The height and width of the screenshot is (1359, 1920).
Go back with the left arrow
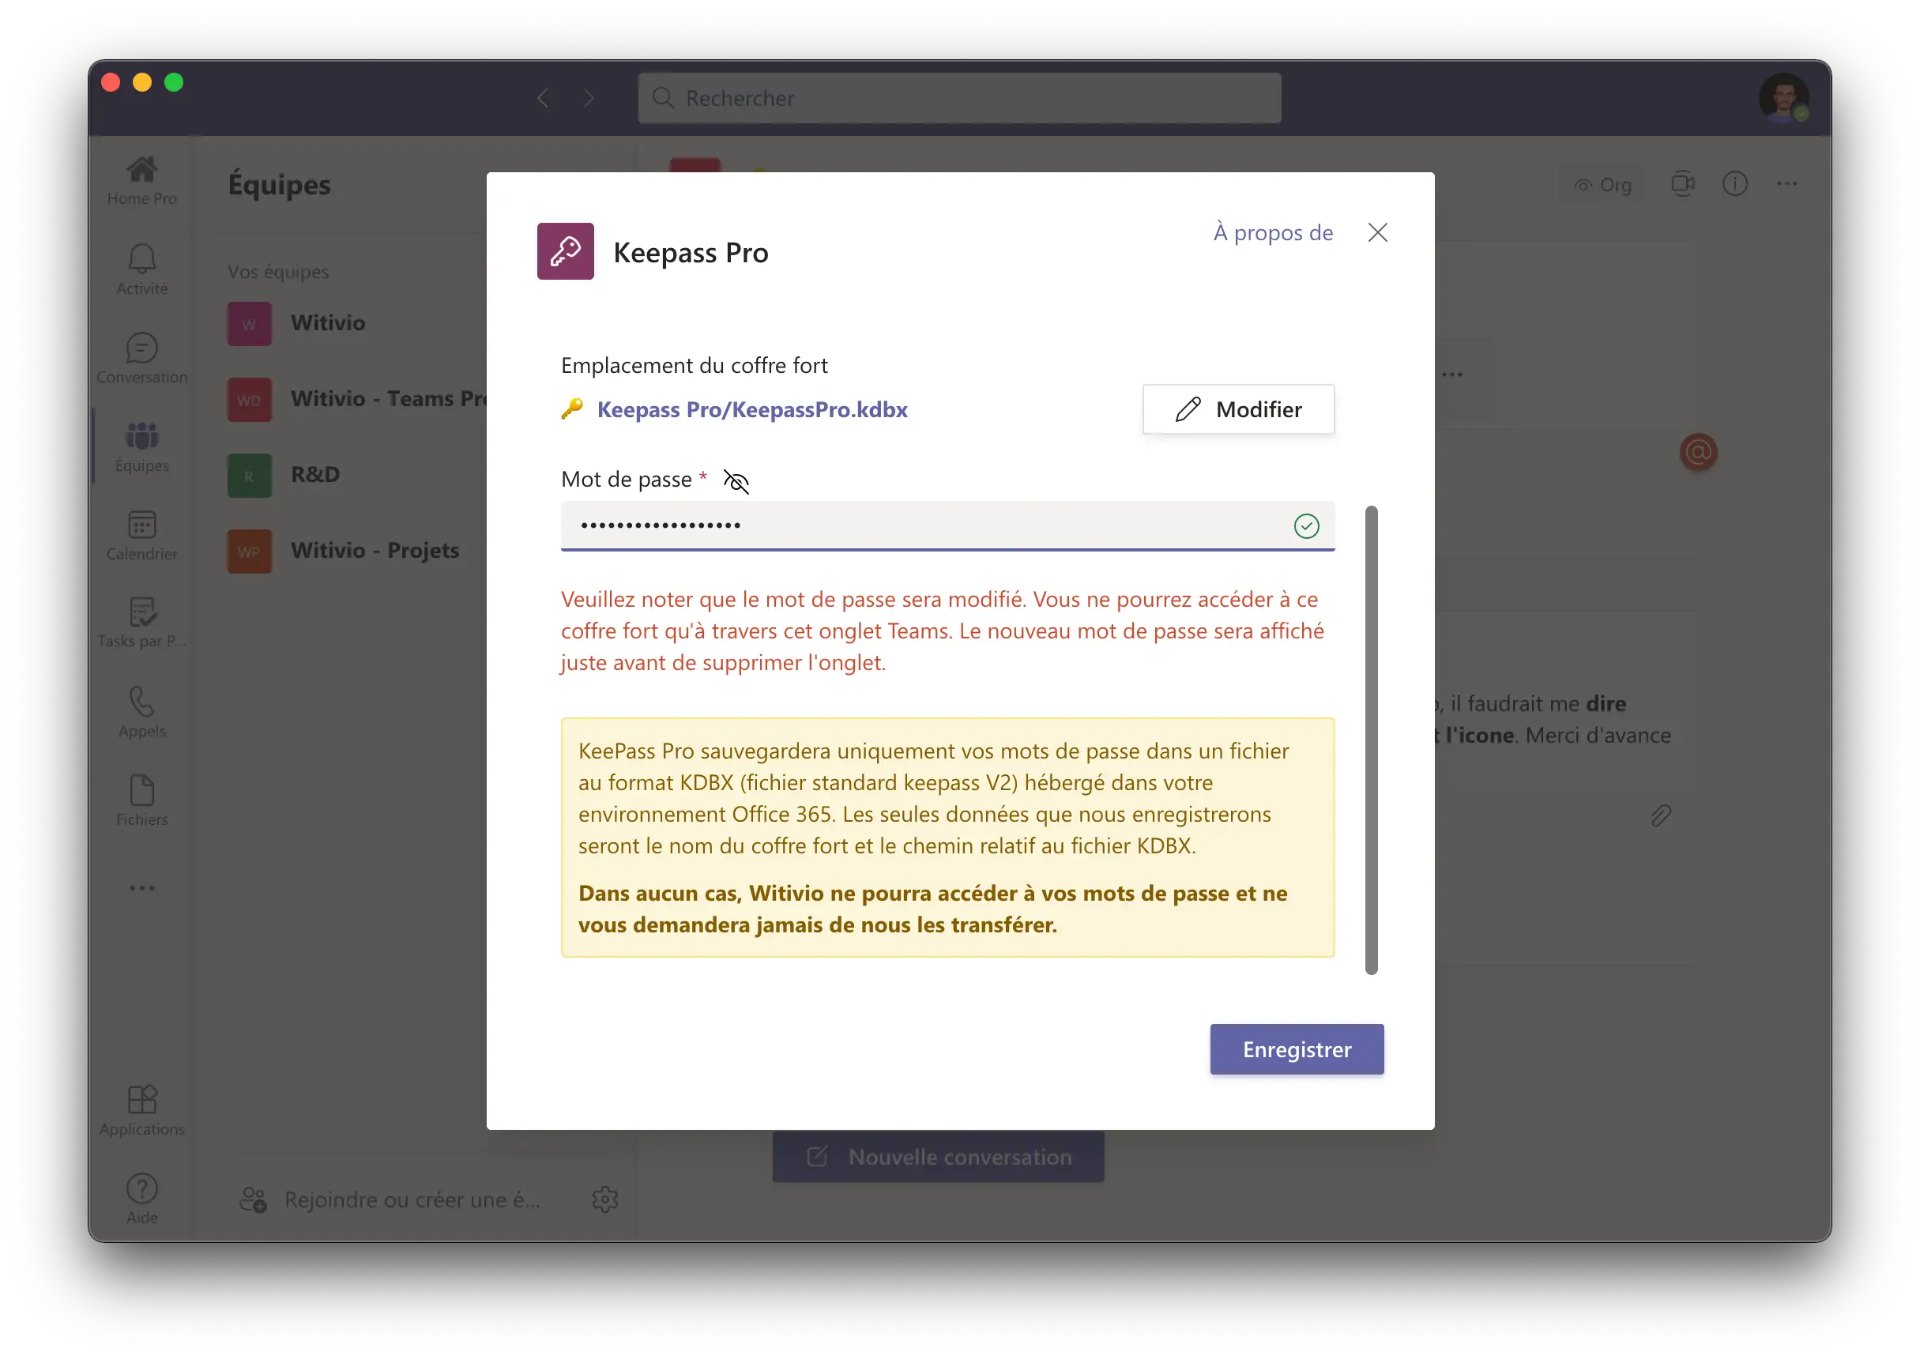click(542, 98)
